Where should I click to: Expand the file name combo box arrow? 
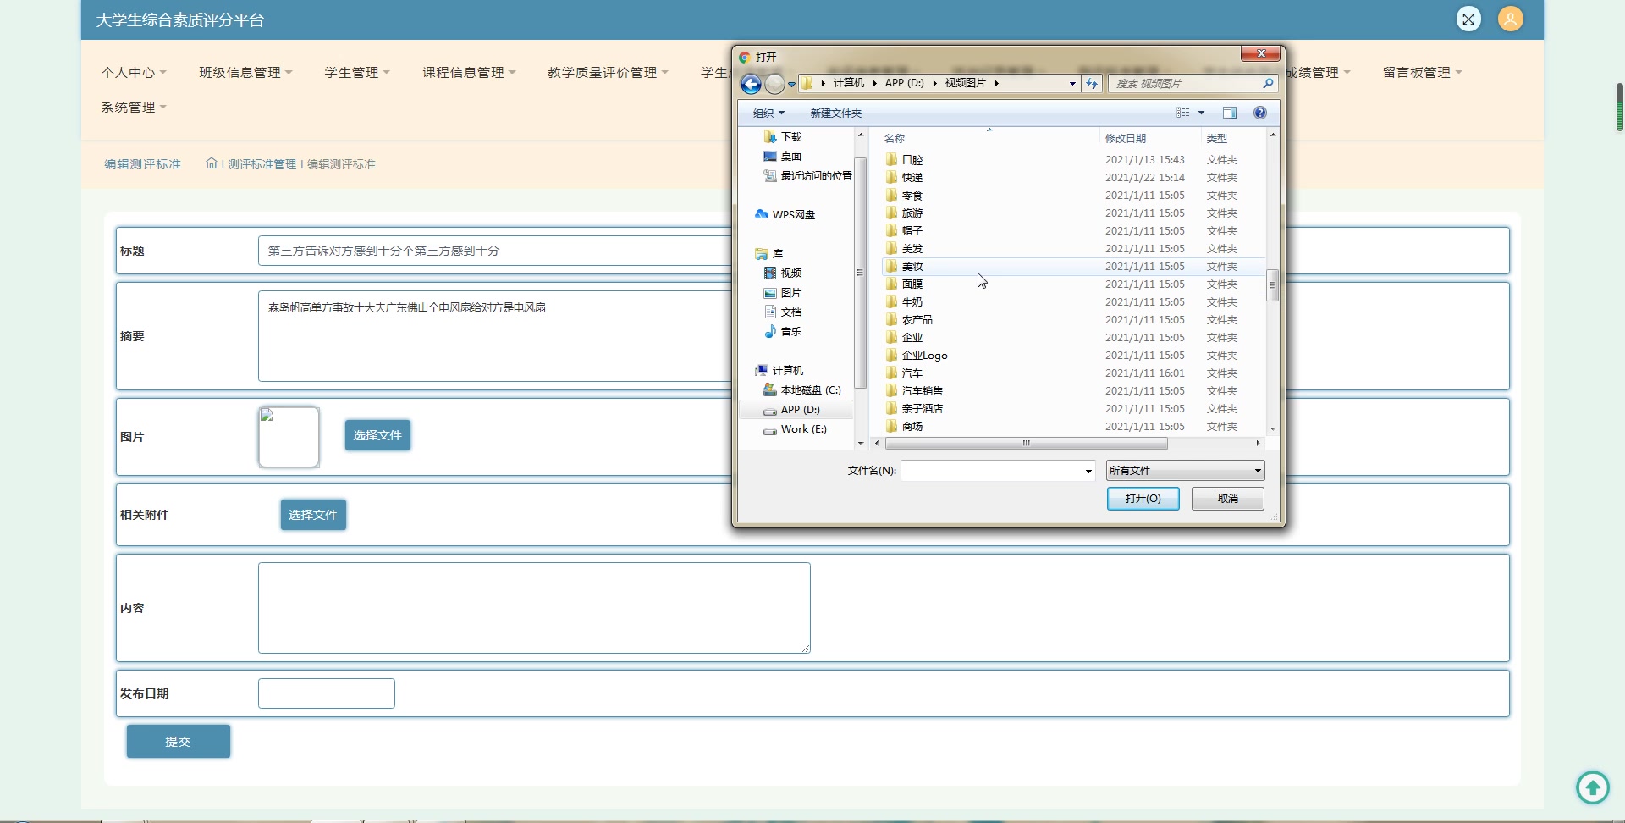point(1088,471)
